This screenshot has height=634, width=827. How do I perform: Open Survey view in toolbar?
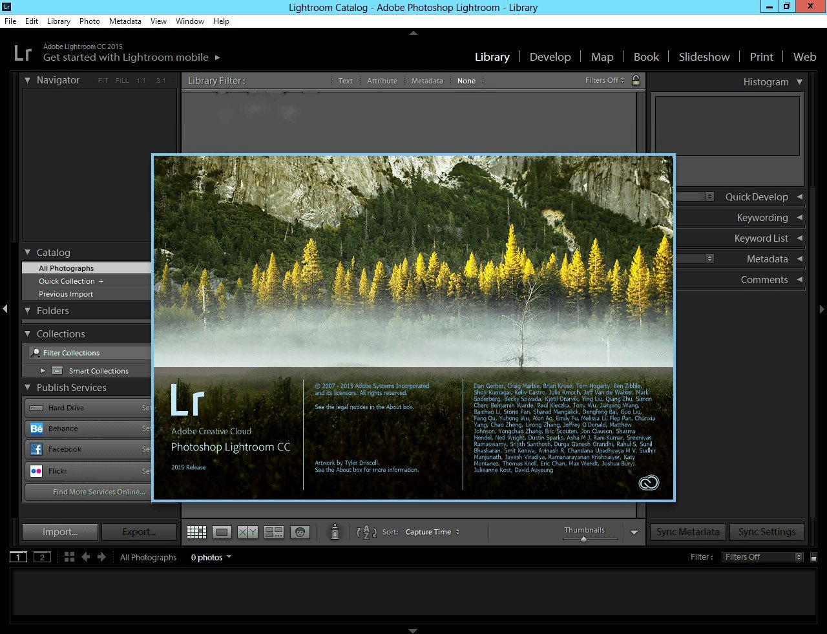(x=274, y=532)
